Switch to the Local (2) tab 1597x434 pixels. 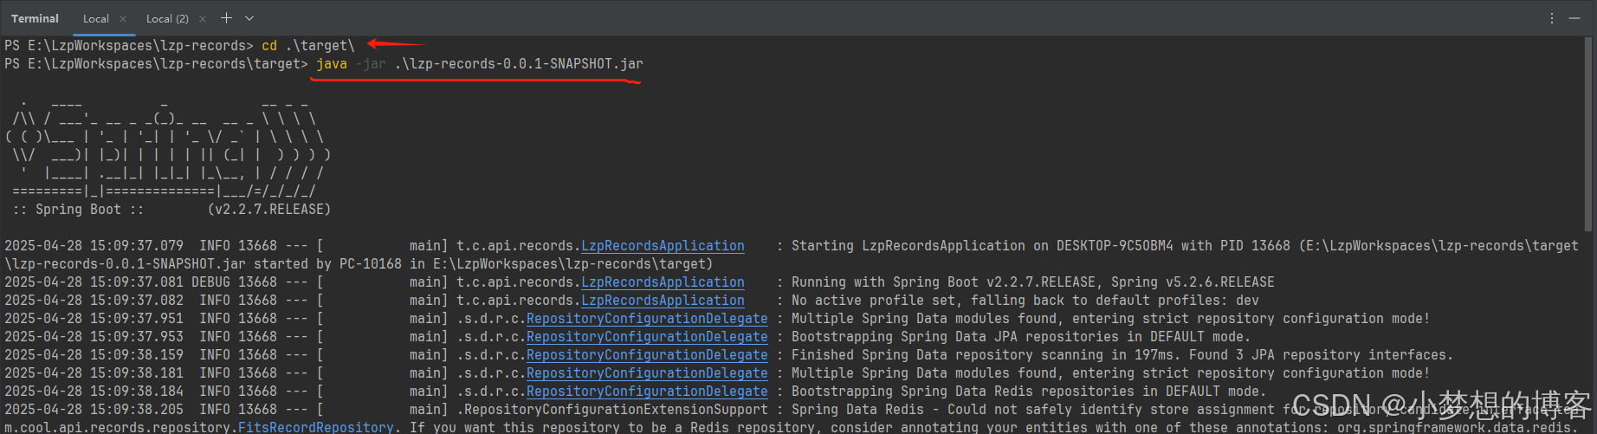point(167,19)
